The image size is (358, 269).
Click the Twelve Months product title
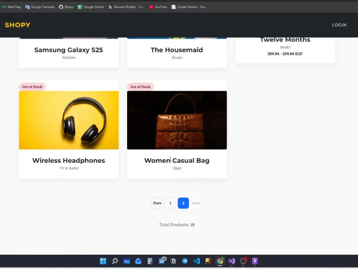pyautogui.click(x=285, y=40)
